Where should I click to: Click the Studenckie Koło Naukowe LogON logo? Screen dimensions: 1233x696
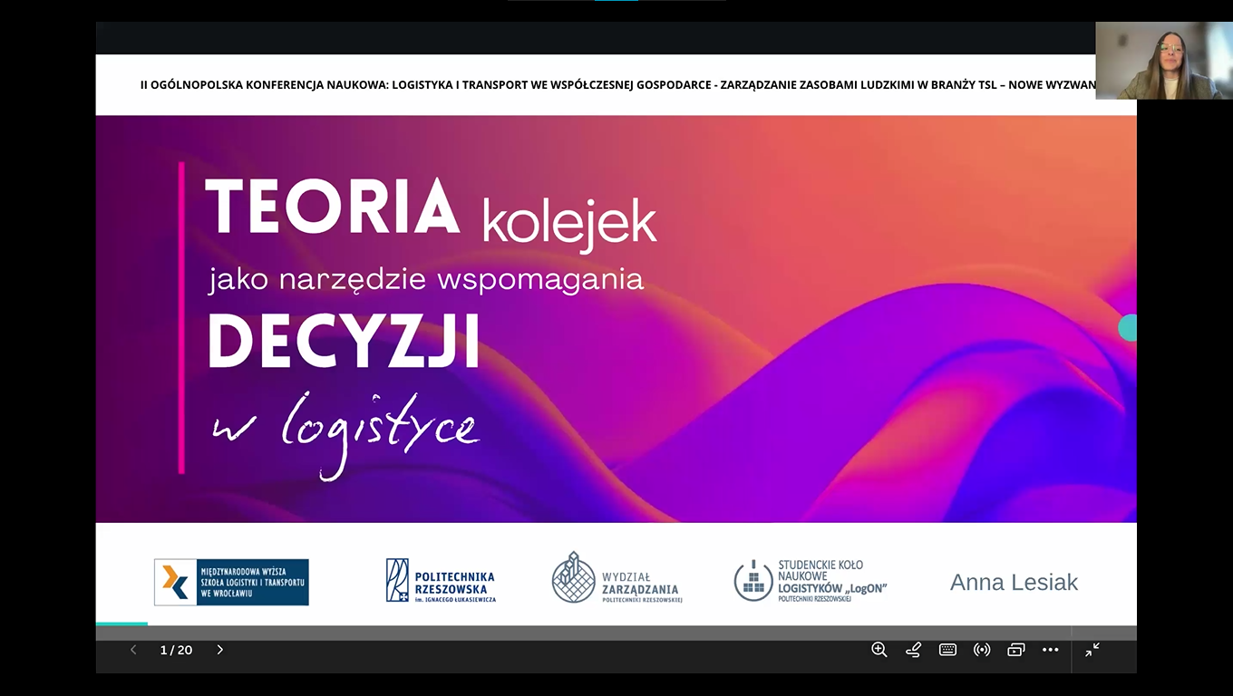(x=810, y=581)
